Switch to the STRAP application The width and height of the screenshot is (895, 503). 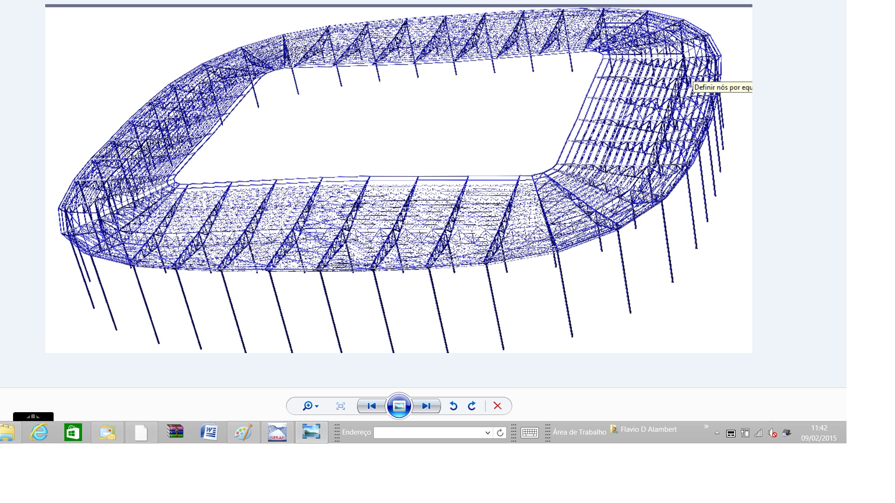pyautogui.click(x=277, y=433)
